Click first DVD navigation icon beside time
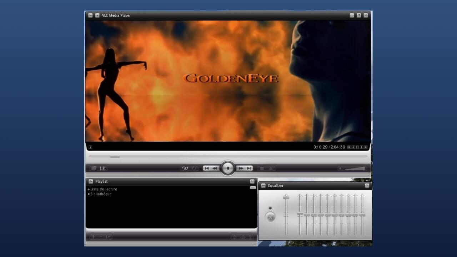This screenshot has width=457, height=257. pos(349,147)
